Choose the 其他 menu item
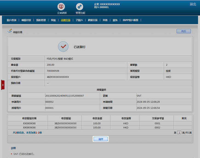The width and height of the screenshot is (200, 158). 105,20
